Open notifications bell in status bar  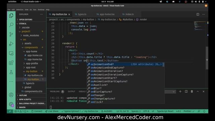click(x=204, y=111)
